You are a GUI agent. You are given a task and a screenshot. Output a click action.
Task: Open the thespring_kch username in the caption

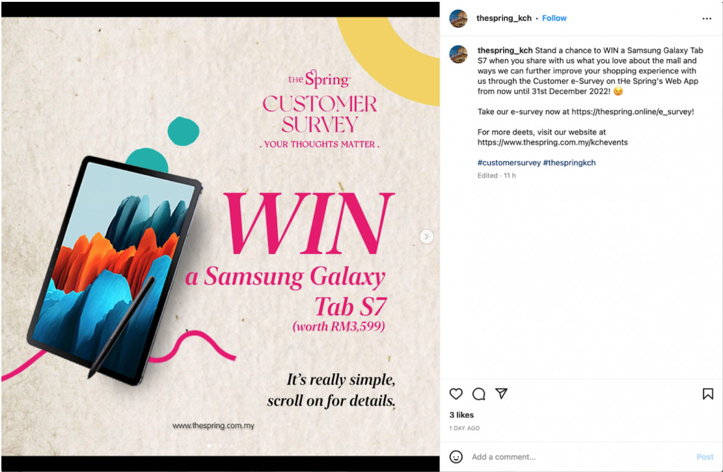point(505,51)
